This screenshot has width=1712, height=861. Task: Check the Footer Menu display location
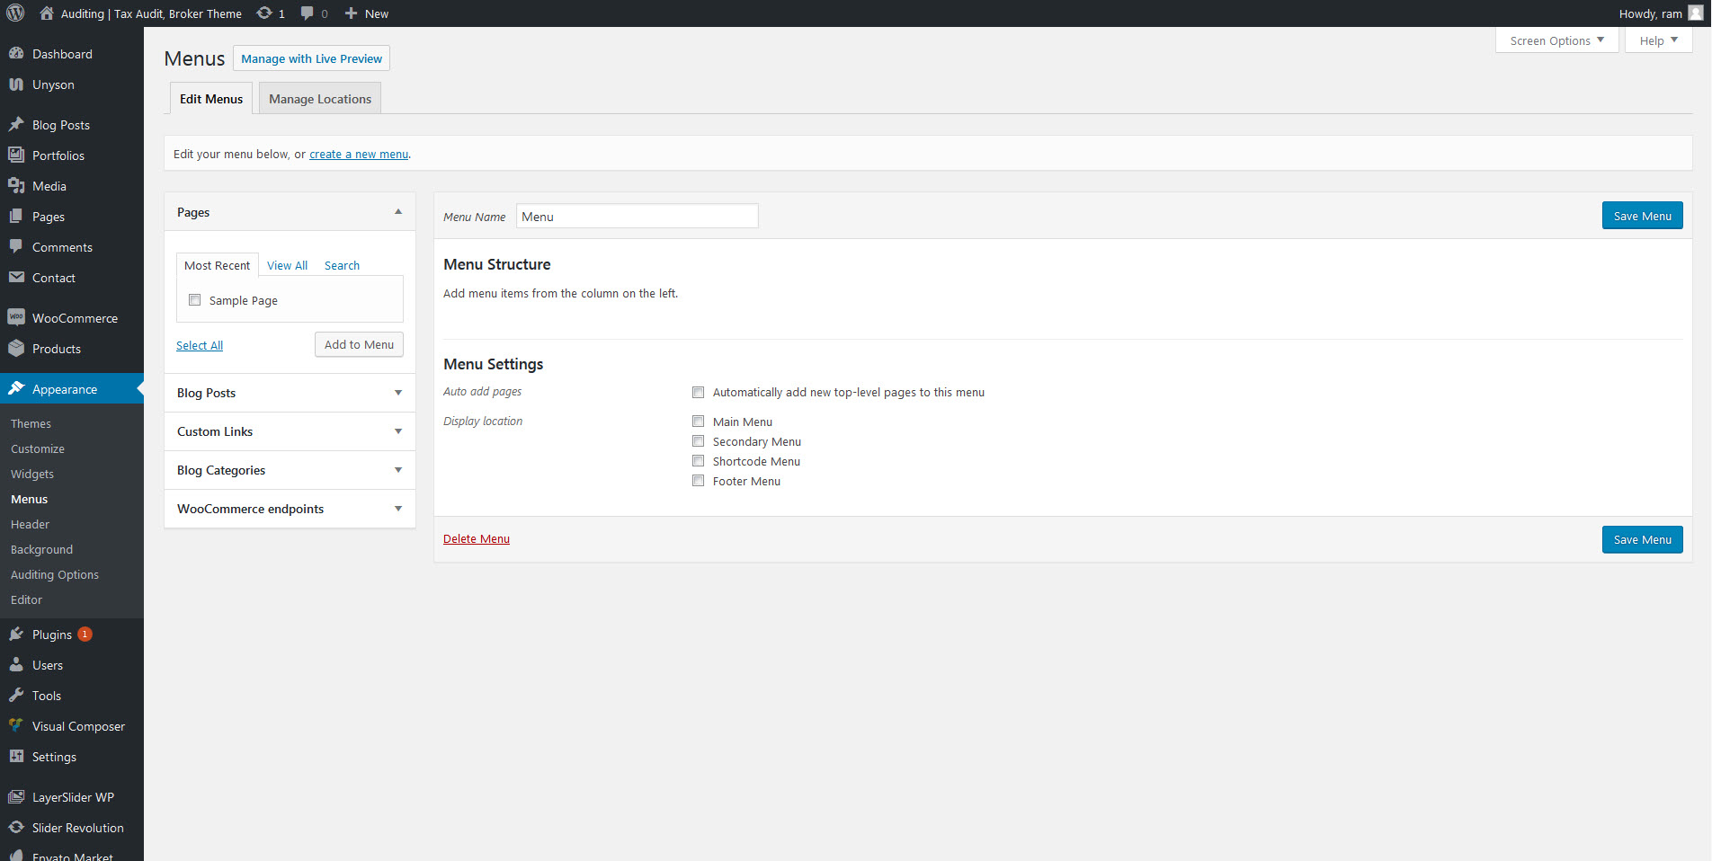(x=699, y=481)
